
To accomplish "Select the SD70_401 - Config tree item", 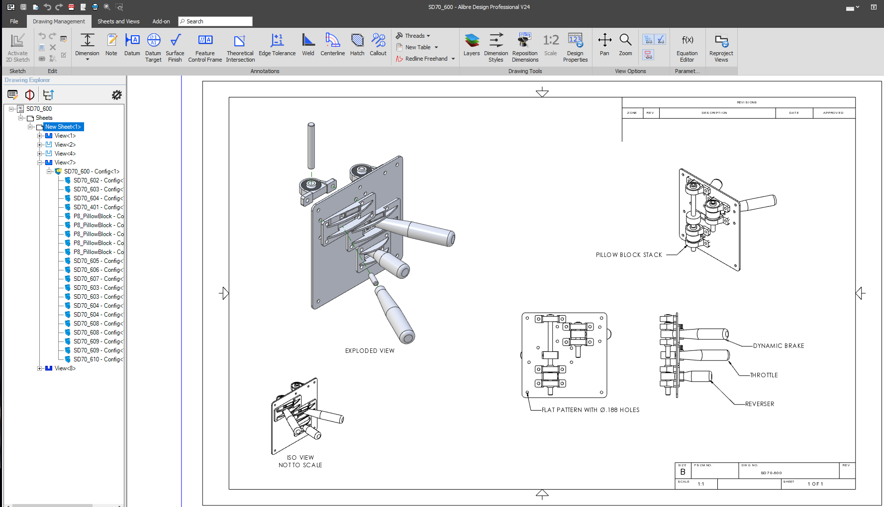I will (94, 207).
